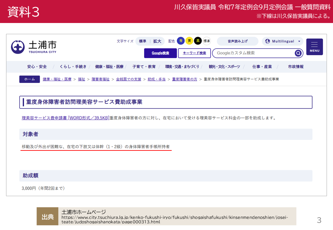Screen dimensions: 333x230
Task: Switch to Google検索 mode
Action: coord(160,53)
